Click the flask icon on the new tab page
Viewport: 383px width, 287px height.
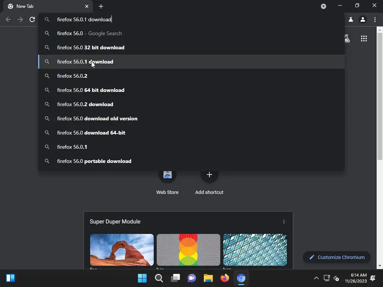pyautogui.click(x=347, y=38)
